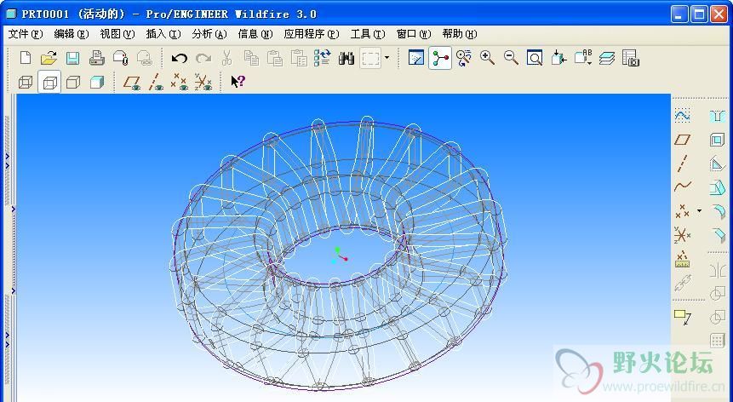Open the Find binoculars tool
Image resolution: width=733 pixels, height=402 pixels.
click(x=346, y=58)
